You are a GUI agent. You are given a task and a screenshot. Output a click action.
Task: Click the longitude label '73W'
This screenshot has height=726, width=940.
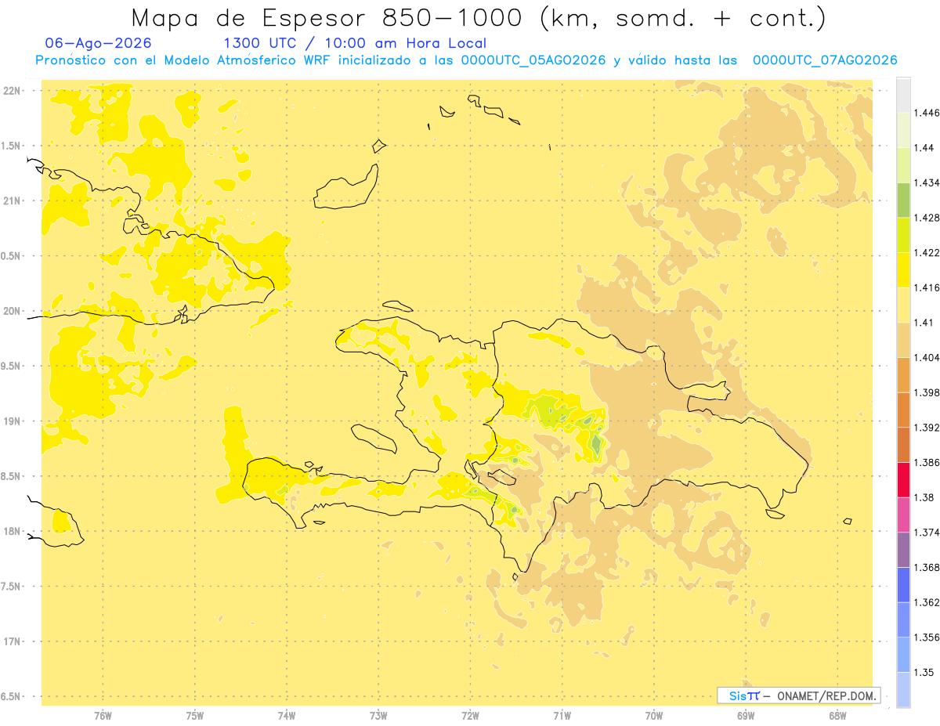point(378,716)
